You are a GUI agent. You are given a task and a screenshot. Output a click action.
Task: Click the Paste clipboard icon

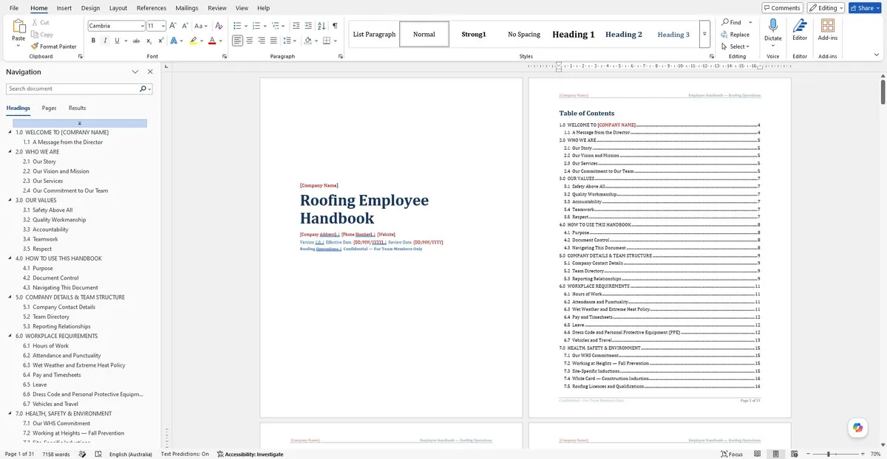[18, 27]
